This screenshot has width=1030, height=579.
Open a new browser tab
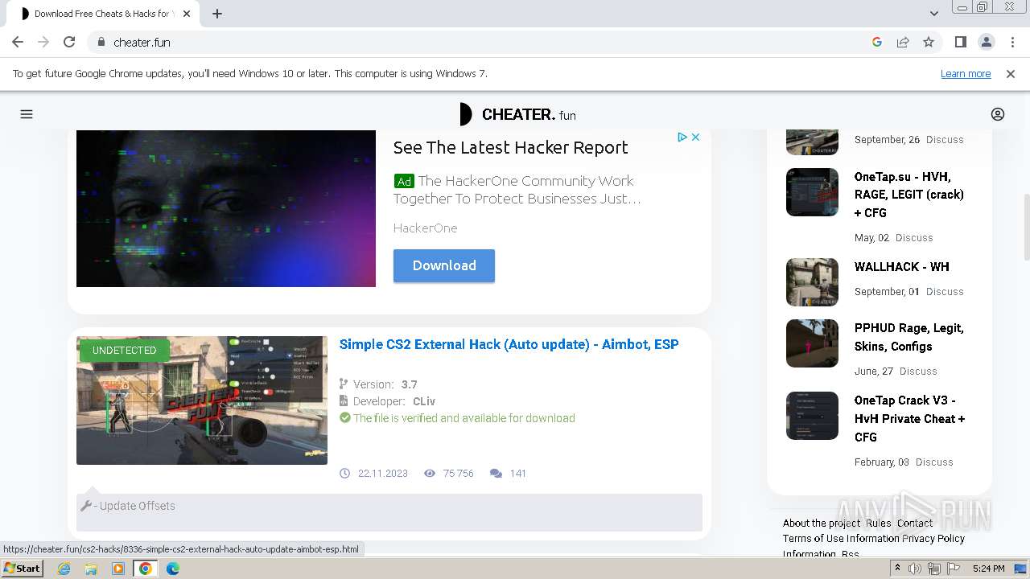tap(217, 14)
